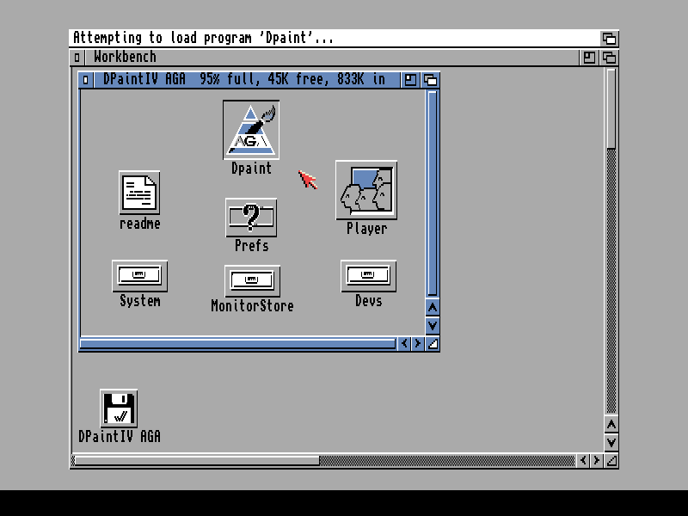Click down arrow in Workbench window scrollbar
Screen dimensions: 688x516
(x=611, y=442)
